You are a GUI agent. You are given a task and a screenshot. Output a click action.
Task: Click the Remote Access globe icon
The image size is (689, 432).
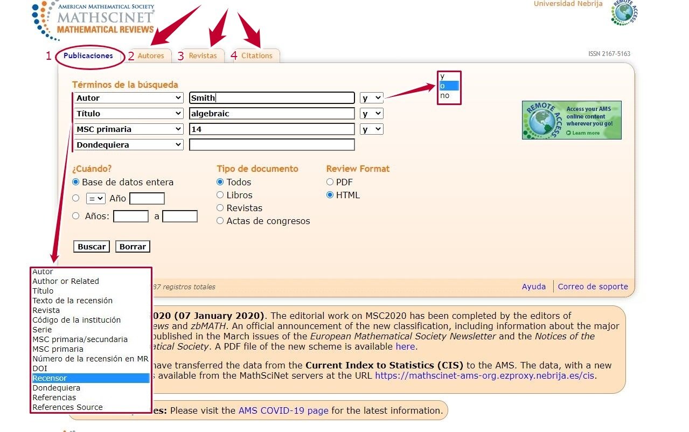[x=624, y=12]
